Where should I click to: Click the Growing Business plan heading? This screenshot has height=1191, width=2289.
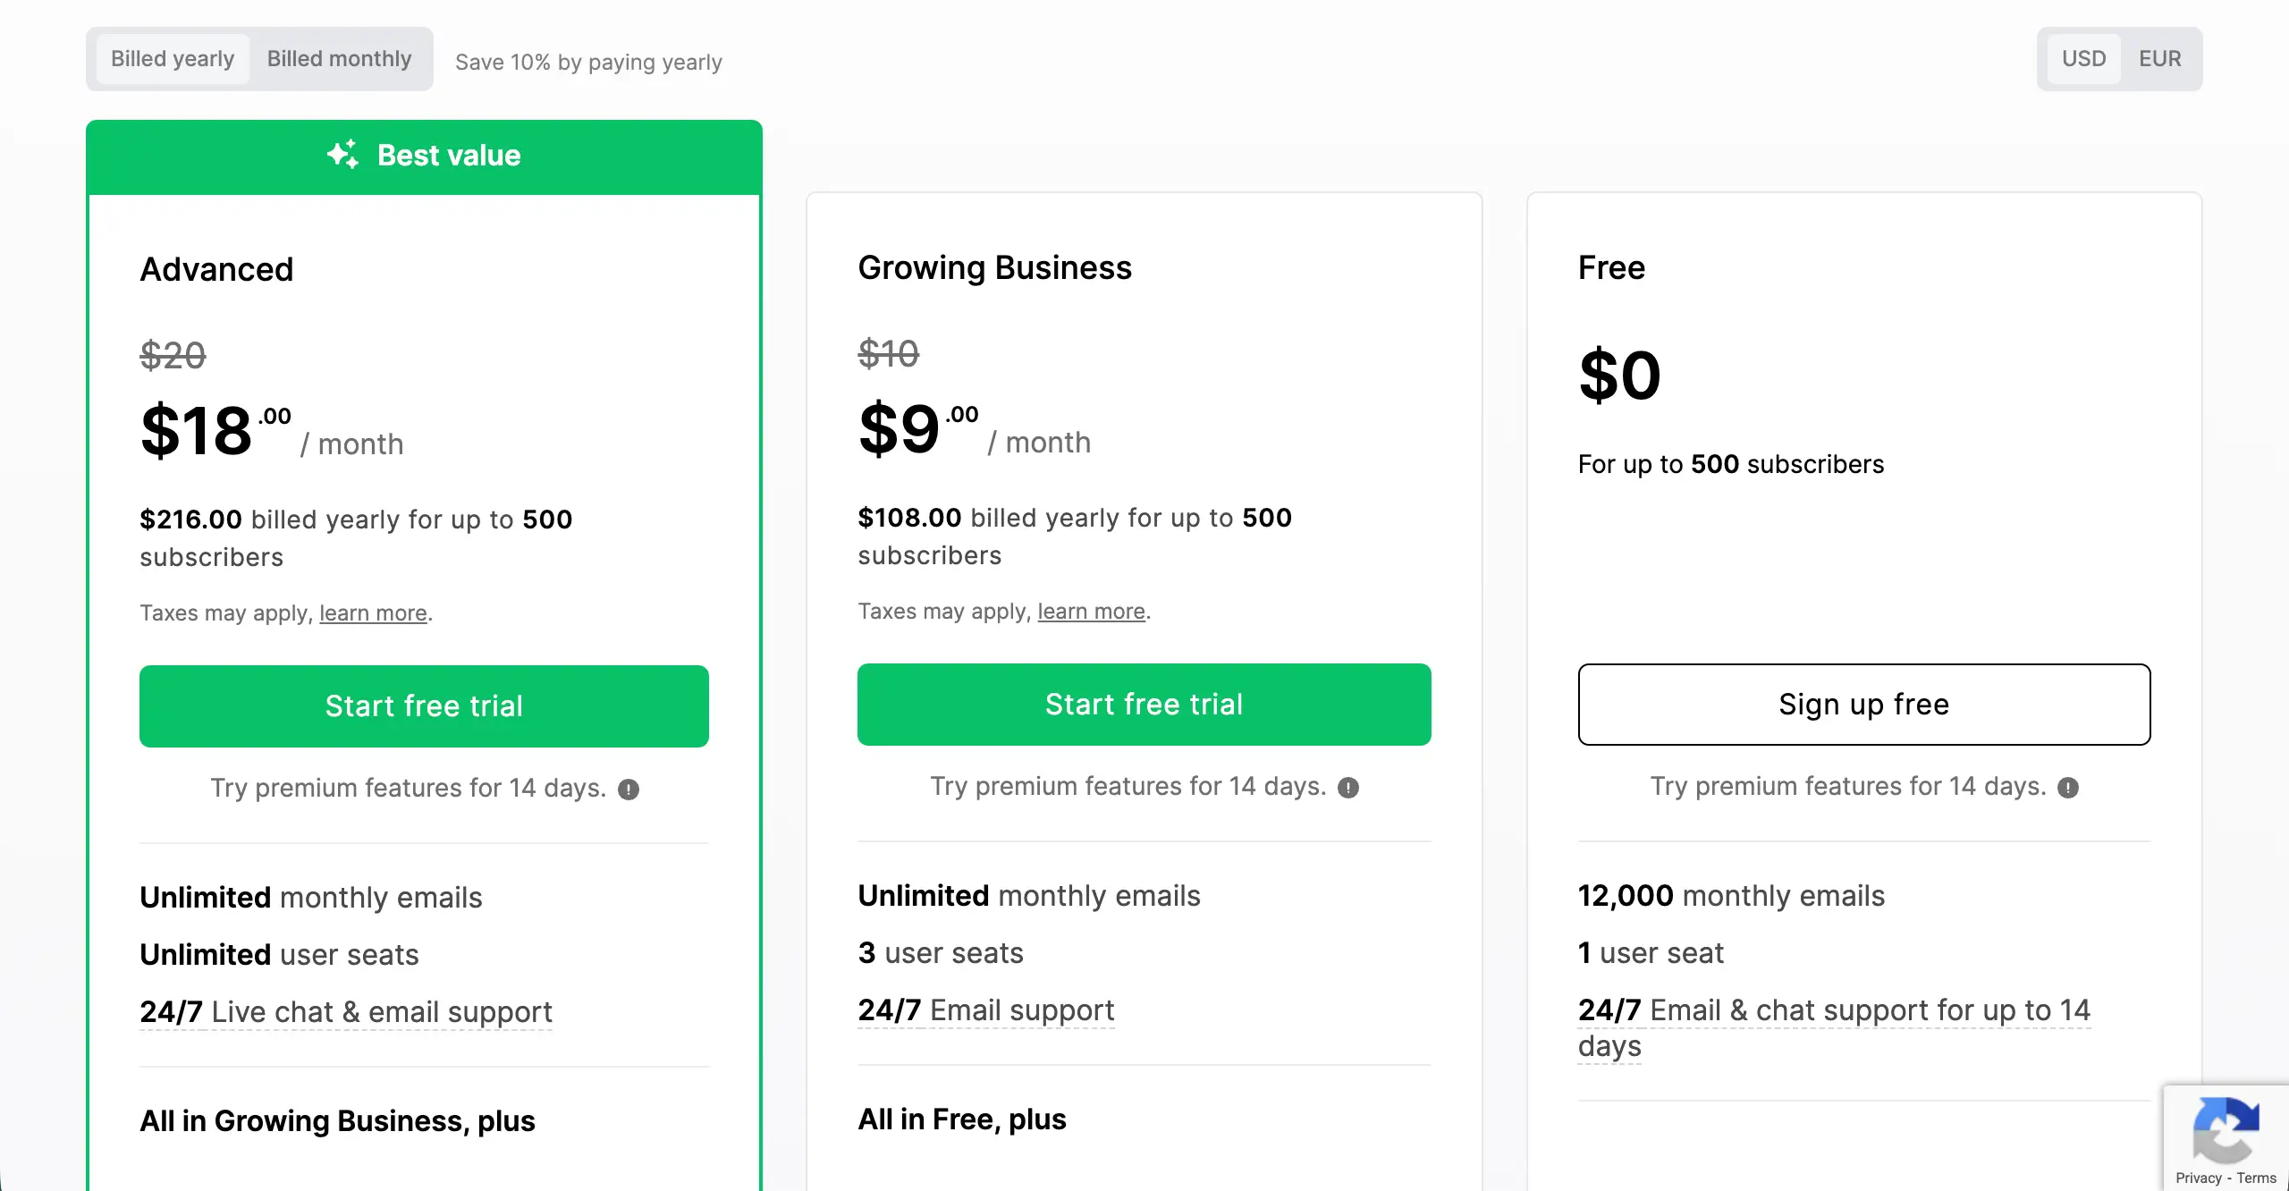994,266
